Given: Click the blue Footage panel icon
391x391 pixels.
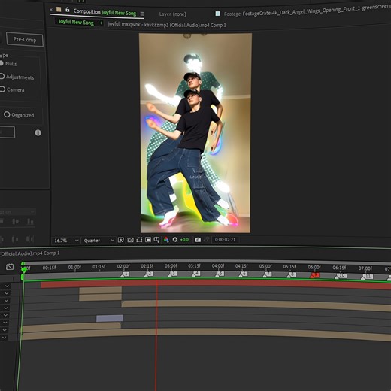Looking at the screenshot, I should 217,14.
